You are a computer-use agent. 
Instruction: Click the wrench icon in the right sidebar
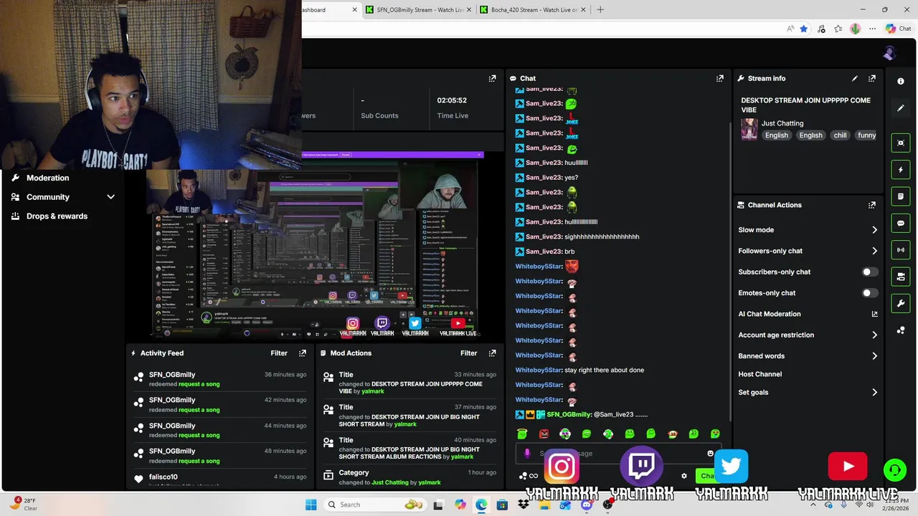point(901,303)
